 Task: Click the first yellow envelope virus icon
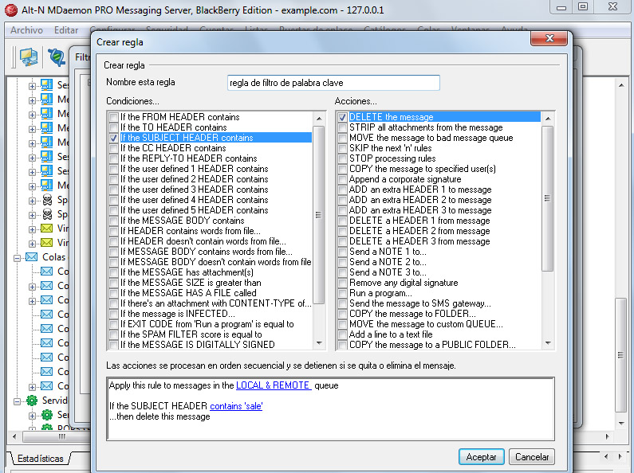click(47, 229)
